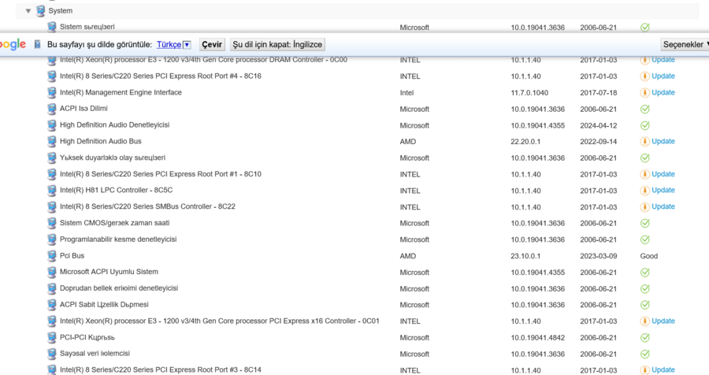Click Update link for PCI Express x16 Controller 0C01
The width and height of the screenshot is (709, 375).
663,321
